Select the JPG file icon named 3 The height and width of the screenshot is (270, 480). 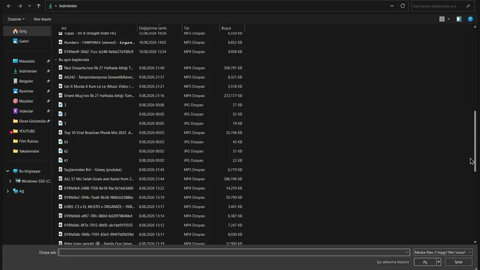pyautogui.click(x=60, y=105)
